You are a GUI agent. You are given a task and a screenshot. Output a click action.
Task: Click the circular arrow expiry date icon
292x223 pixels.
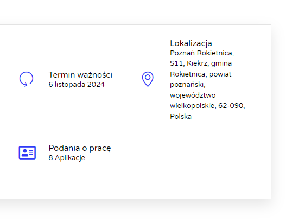point(26,79)
